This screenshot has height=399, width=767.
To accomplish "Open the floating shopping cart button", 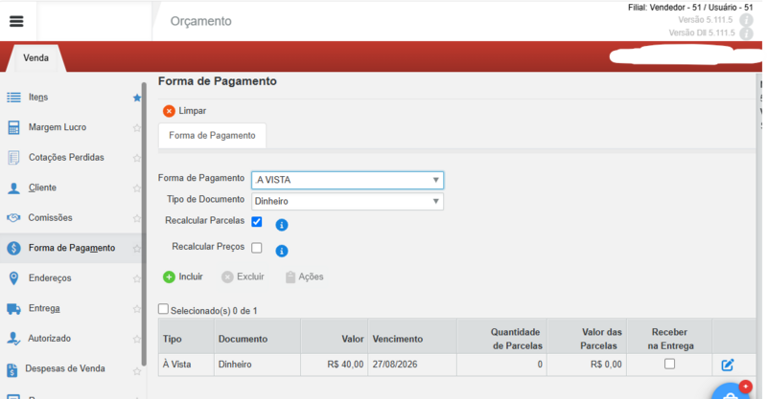I will point(732,391).
